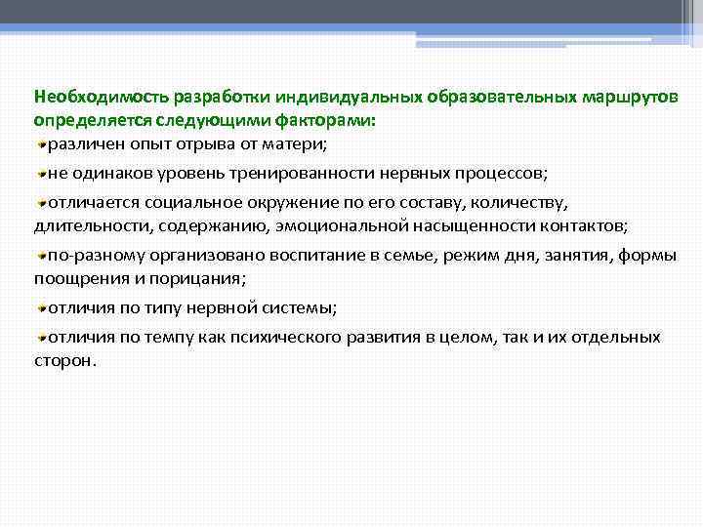Click the text 'различен опыт отрыва от матери;'

[187, 144]
